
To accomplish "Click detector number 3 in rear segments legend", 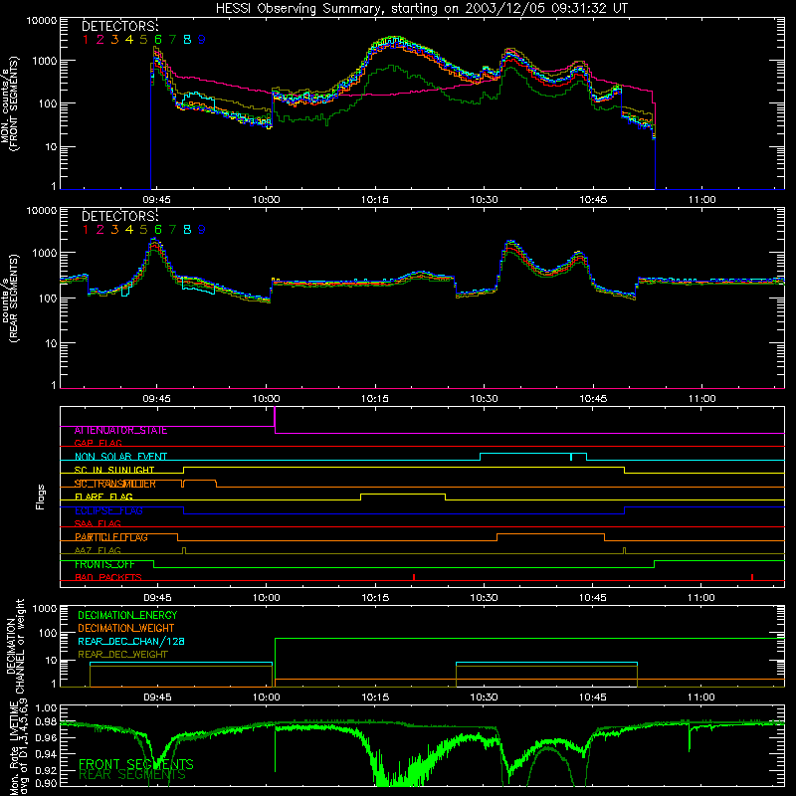I will [x=114, y=230].
